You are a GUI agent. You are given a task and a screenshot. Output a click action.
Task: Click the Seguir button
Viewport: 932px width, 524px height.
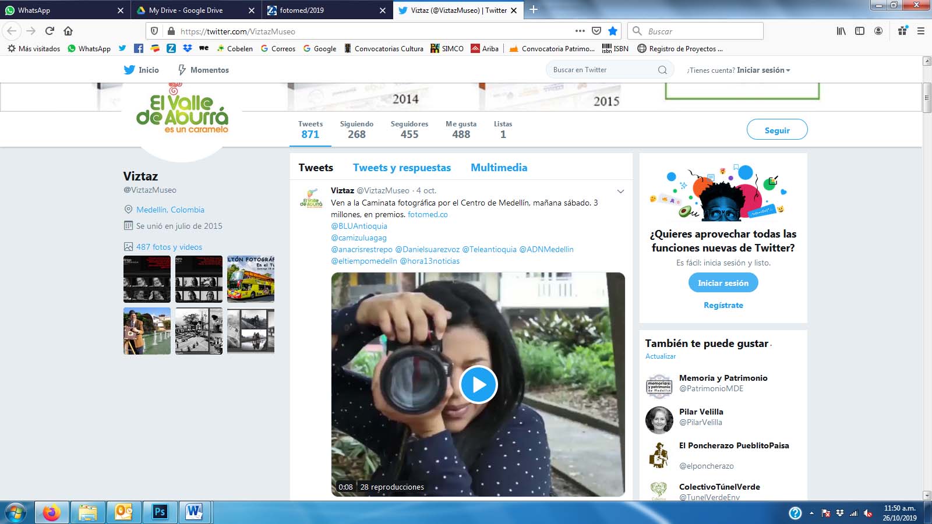(776, 130)
